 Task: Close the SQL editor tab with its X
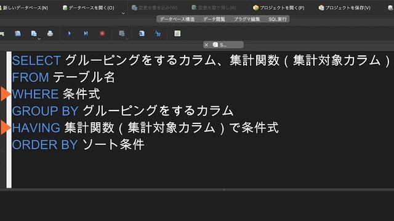click(206, 45)
